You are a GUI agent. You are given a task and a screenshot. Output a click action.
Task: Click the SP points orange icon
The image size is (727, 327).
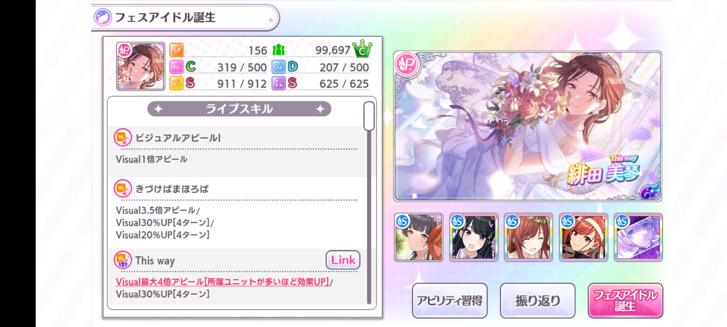point(177,50)
